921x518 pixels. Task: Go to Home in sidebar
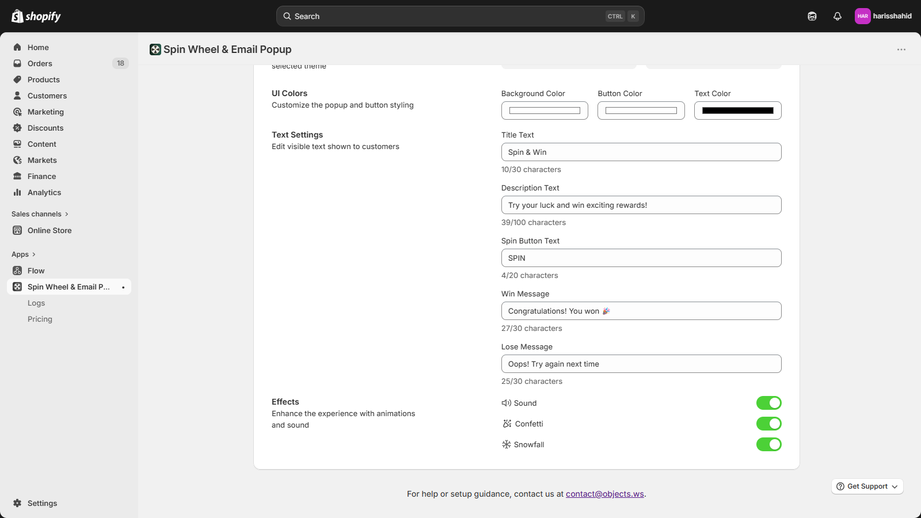38,47
